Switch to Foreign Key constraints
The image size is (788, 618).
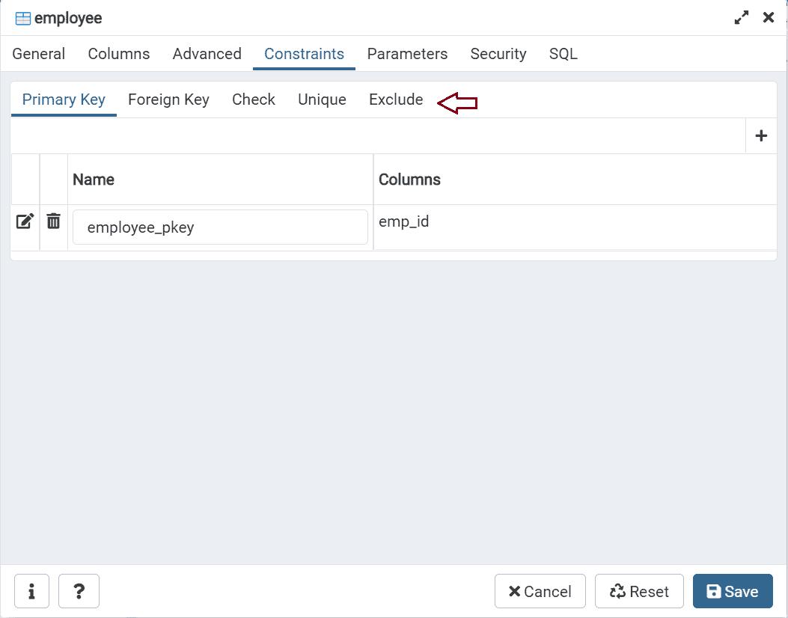click(x=168, y=100)
